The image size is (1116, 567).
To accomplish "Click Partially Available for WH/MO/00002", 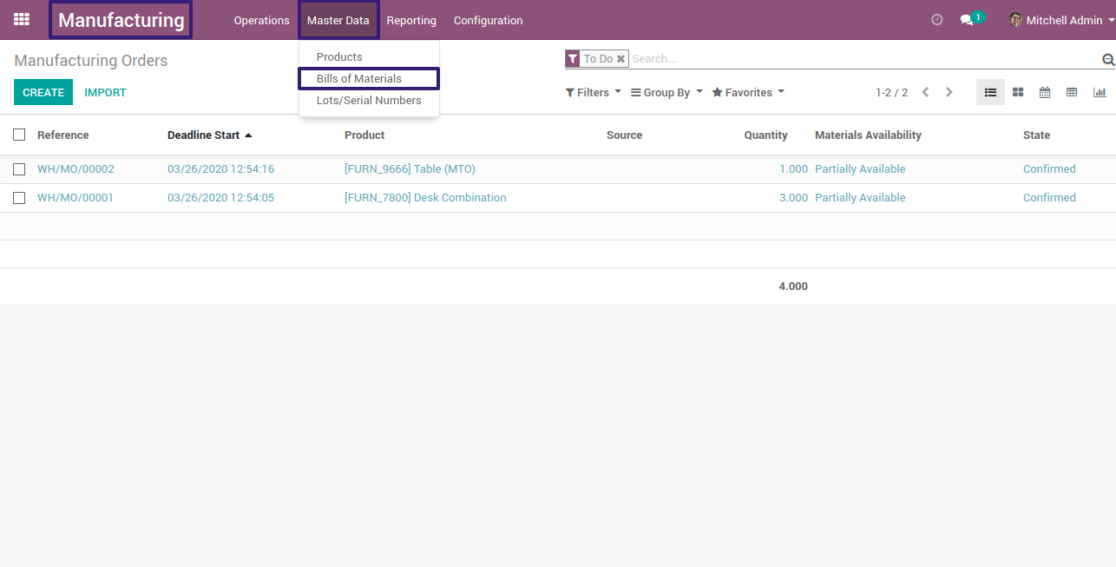I will pos(860,169).
